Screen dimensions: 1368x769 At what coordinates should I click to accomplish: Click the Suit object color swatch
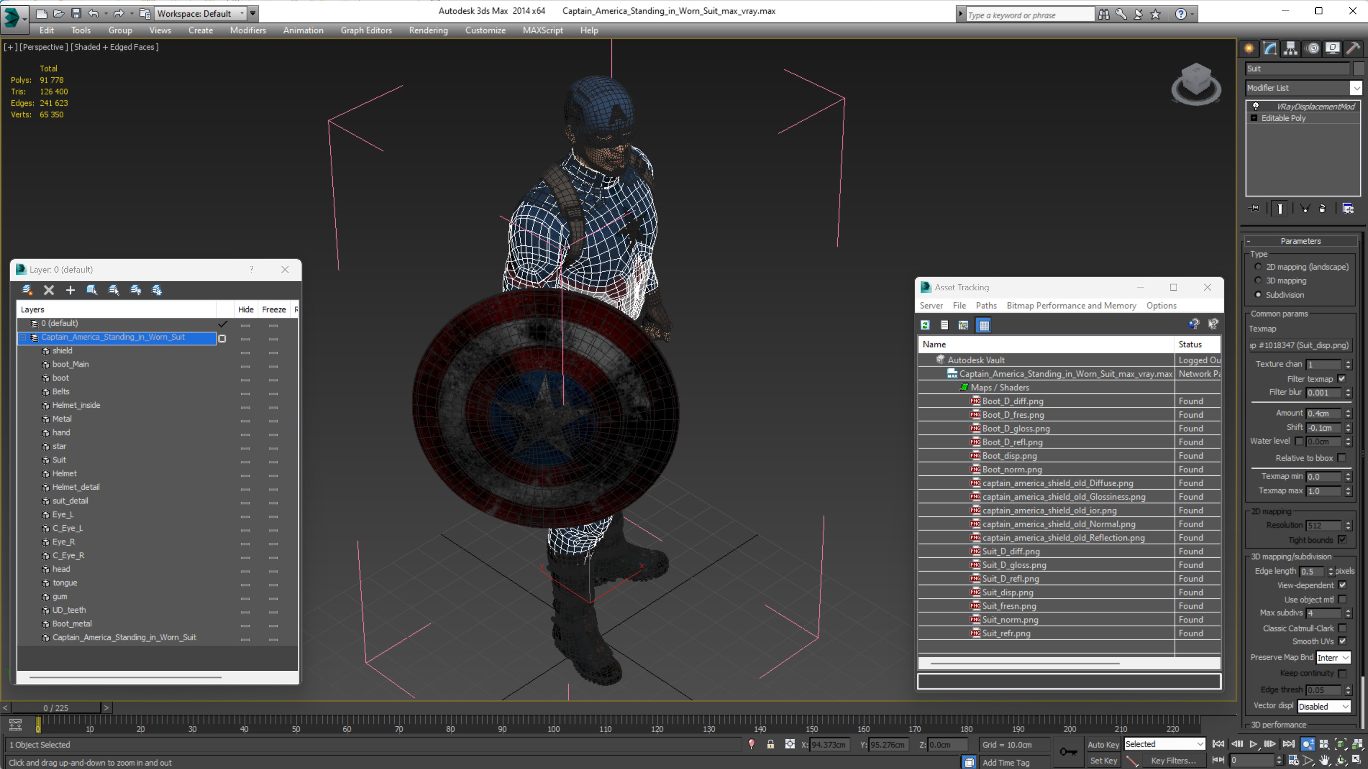click(1358, 69)
